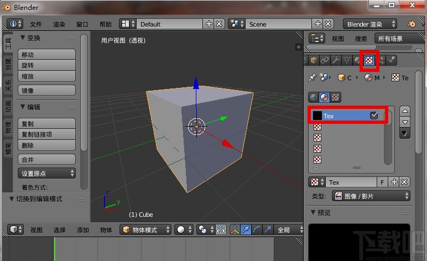Click the Texture breadcrumb checker icon
The image size is (427, 261).
coord(395,77)
